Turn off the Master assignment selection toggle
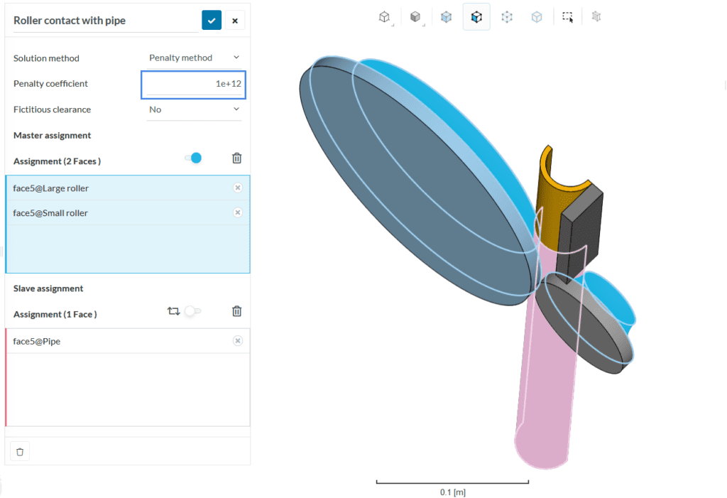Viewport: 727px width, 498px height. (x=193, y=158)
